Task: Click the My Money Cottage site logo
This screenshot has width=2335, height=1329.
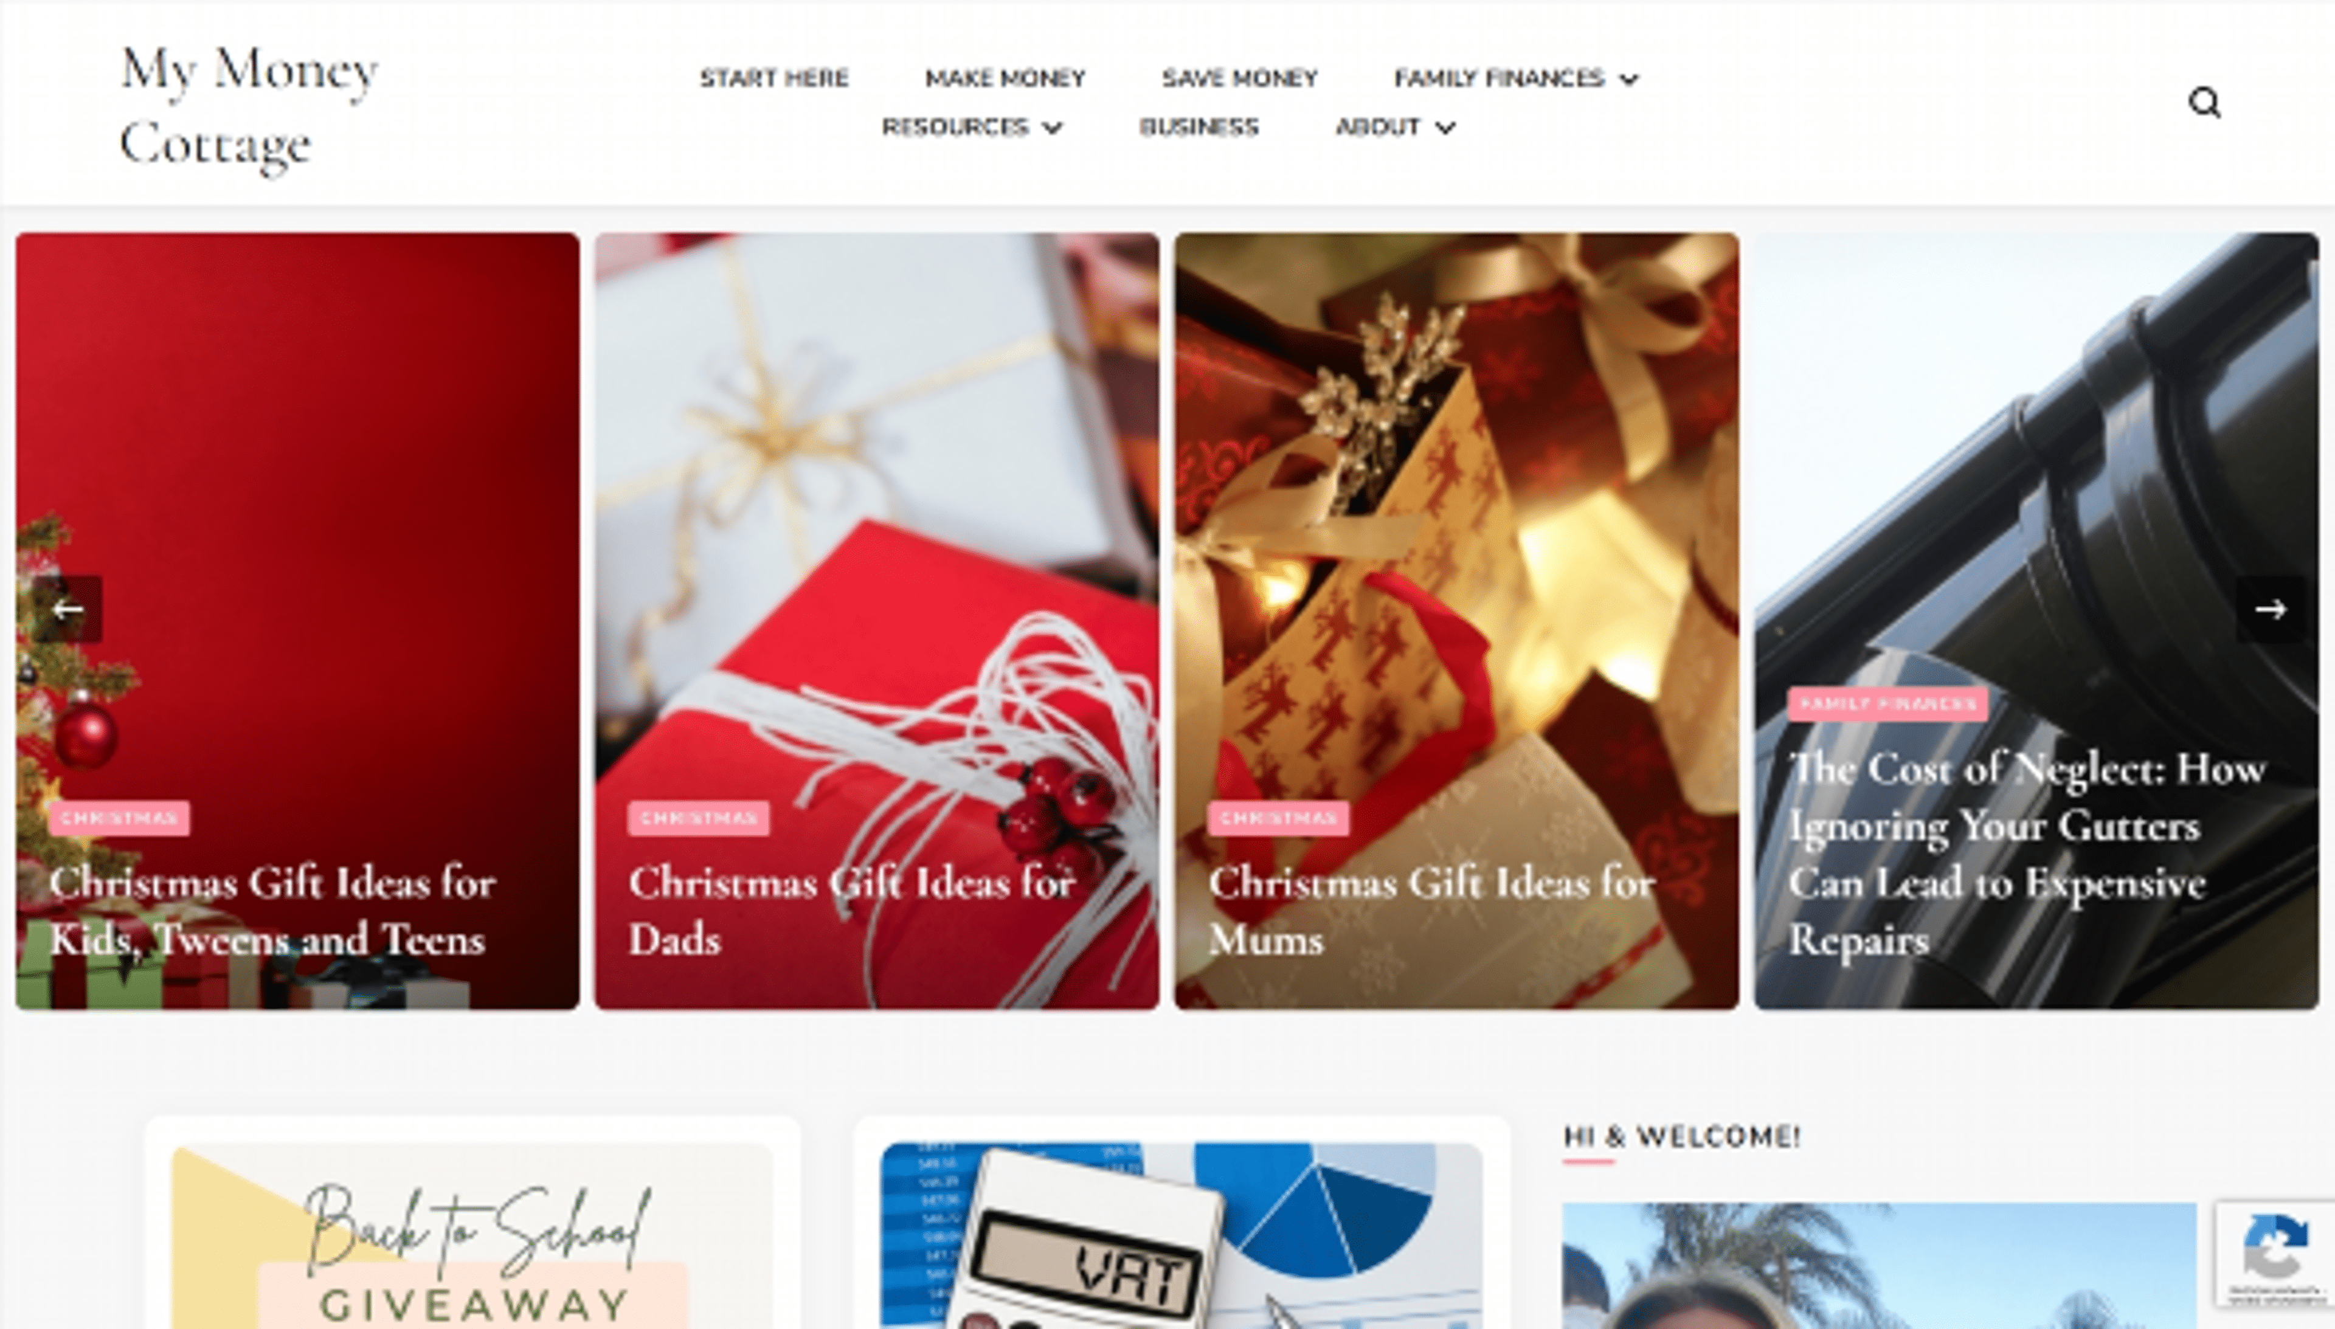Action: (249, 106)
